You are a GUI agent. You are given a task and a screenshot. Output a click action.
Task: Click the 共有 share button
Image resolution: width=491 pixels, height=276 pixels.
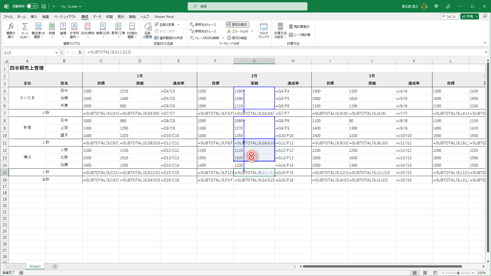click(467, 16)
